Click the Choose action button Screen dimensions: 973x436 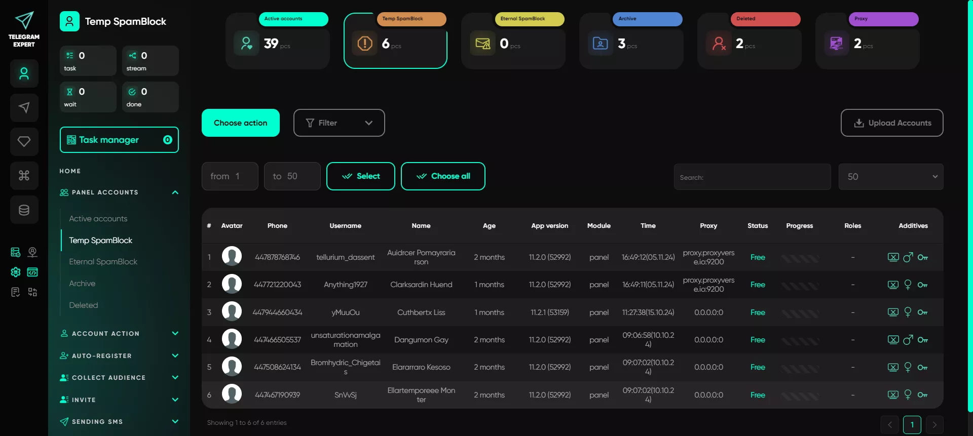[241, 123]
